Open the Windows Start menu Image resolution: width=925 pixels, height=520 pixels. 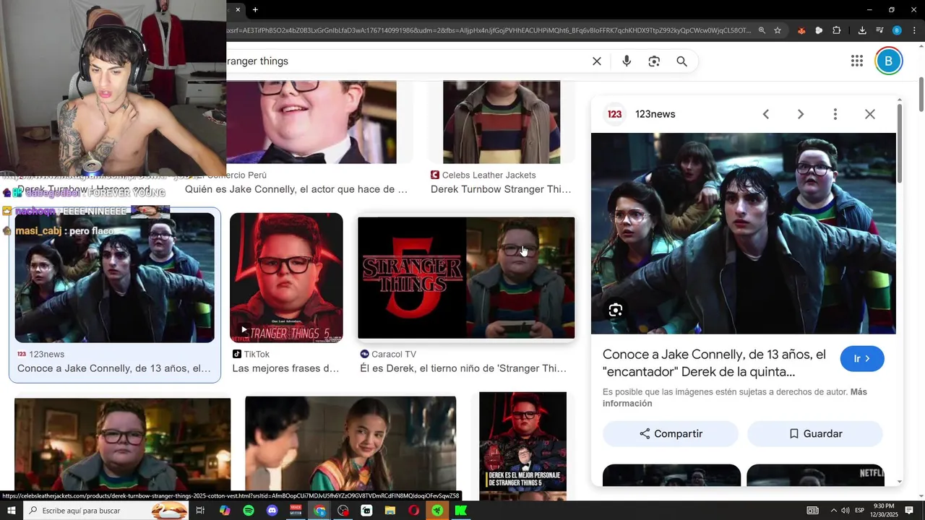tap(11, 511)
